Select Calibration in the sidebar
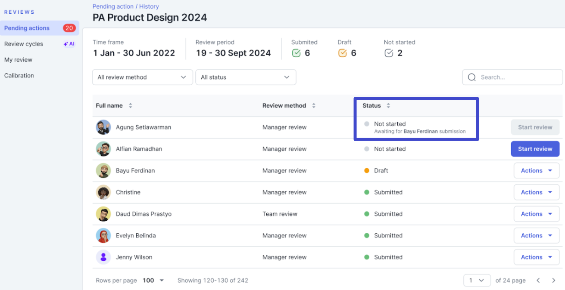Screen dimensions: 565x290 pos(19,76)
